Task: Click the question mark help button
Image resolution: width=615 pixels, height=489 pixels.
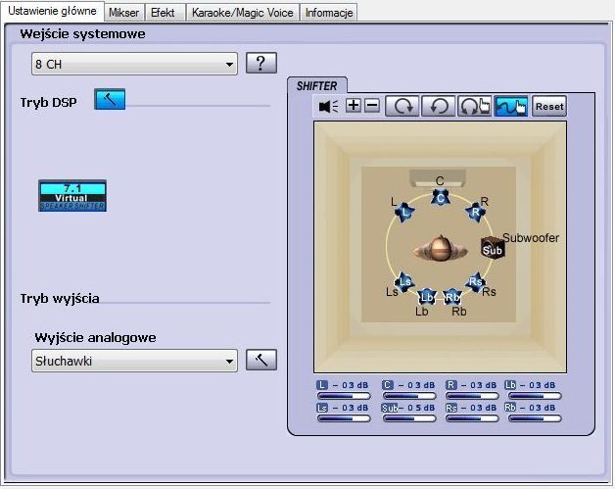Action: tap(261, 63)
